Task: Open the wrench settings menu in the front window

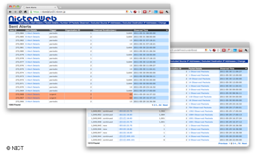Action: click(167, 12)
